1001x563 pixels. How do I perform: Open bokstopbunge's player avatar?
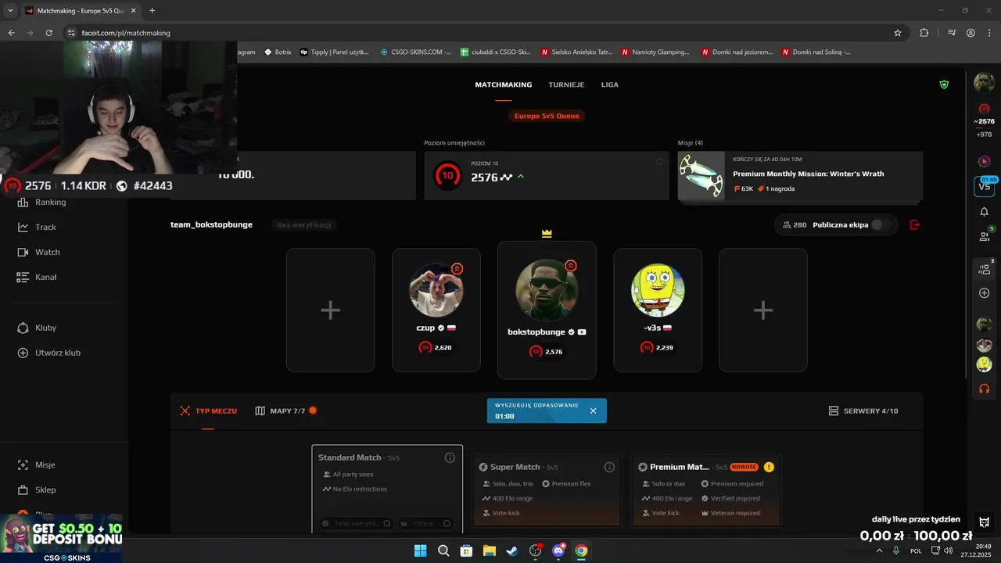(x=547, y=290)
